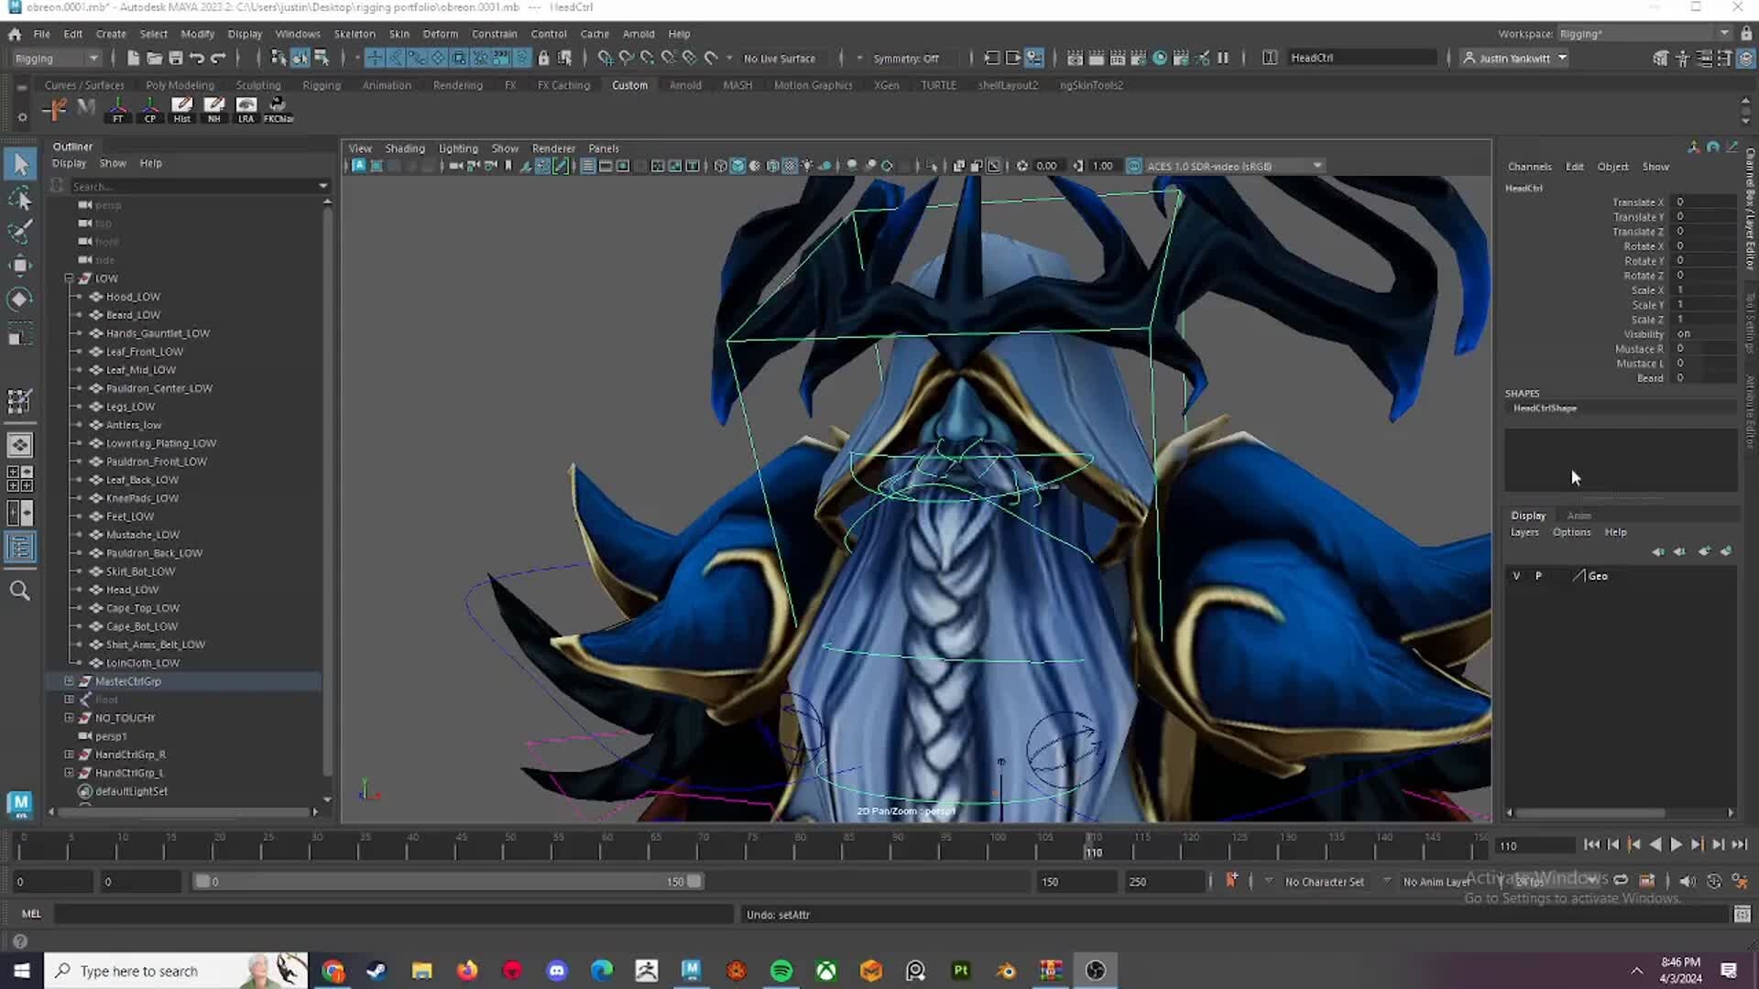Click the Hist shelf button
The height and width of the screenshot is (989, 1759).
pos(182,108)
